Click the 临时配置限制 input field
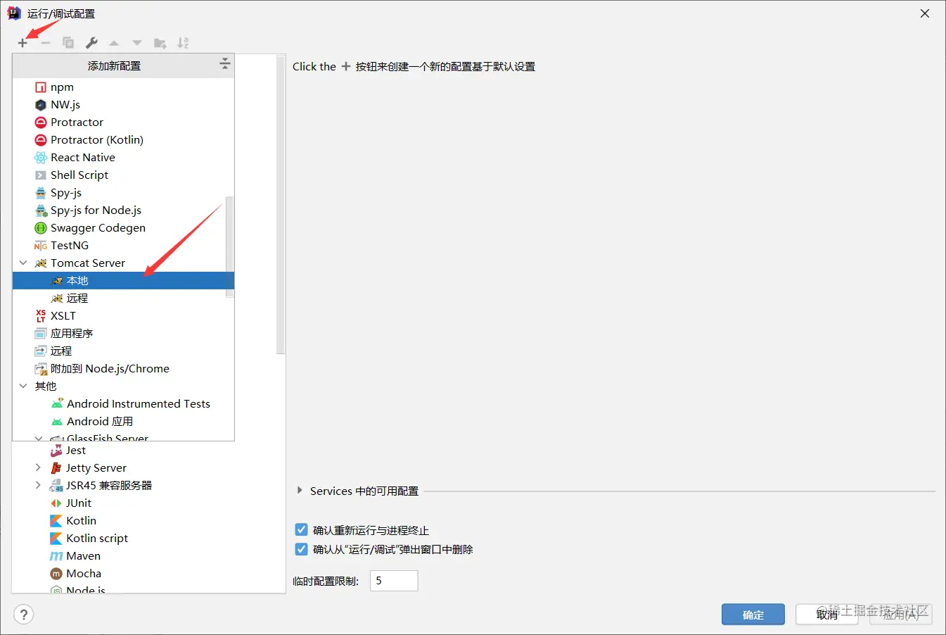The image size is (946, 635). click(x=394, y=581)
